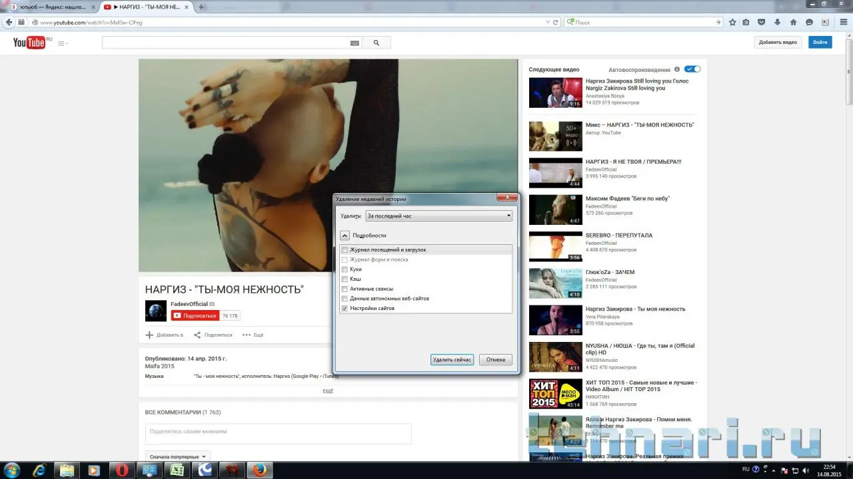
Task: Open the Глюк'oZa 'ЗАЧЕМ' video thumbnail
Action: [556, 283]
